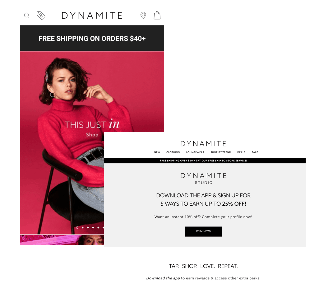314x299 pixels.
Task: Open the DEALS menu item
Action: [x=241, y=152]
